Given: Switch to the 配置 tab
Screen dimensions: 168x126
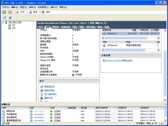Looking at the screenshot, I should coord(82,27).
